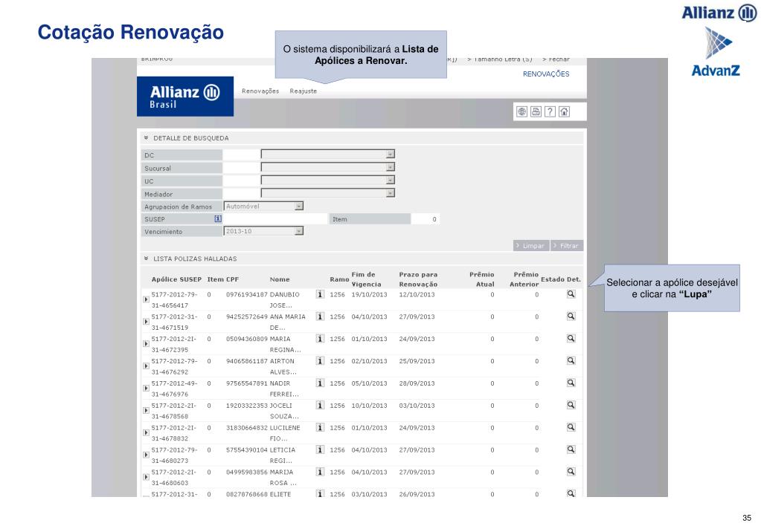The image size is (761, 526).
Task: Click info icon beside ANA MARIA DE
Action: click(320, 316)
